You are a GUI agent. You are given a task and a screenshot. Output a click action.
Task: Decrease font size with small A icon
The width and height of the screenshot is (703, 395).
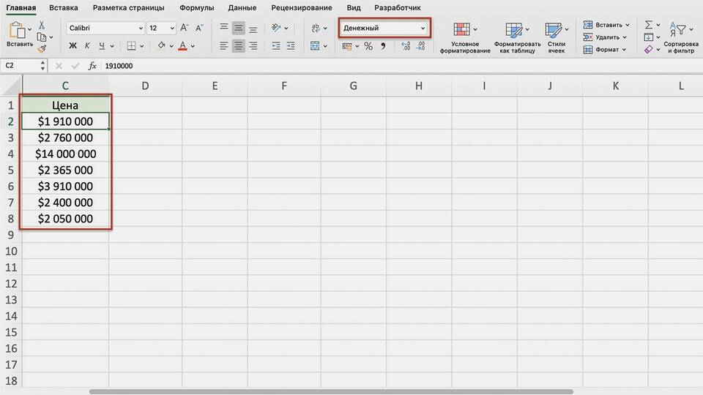(199, 28)
